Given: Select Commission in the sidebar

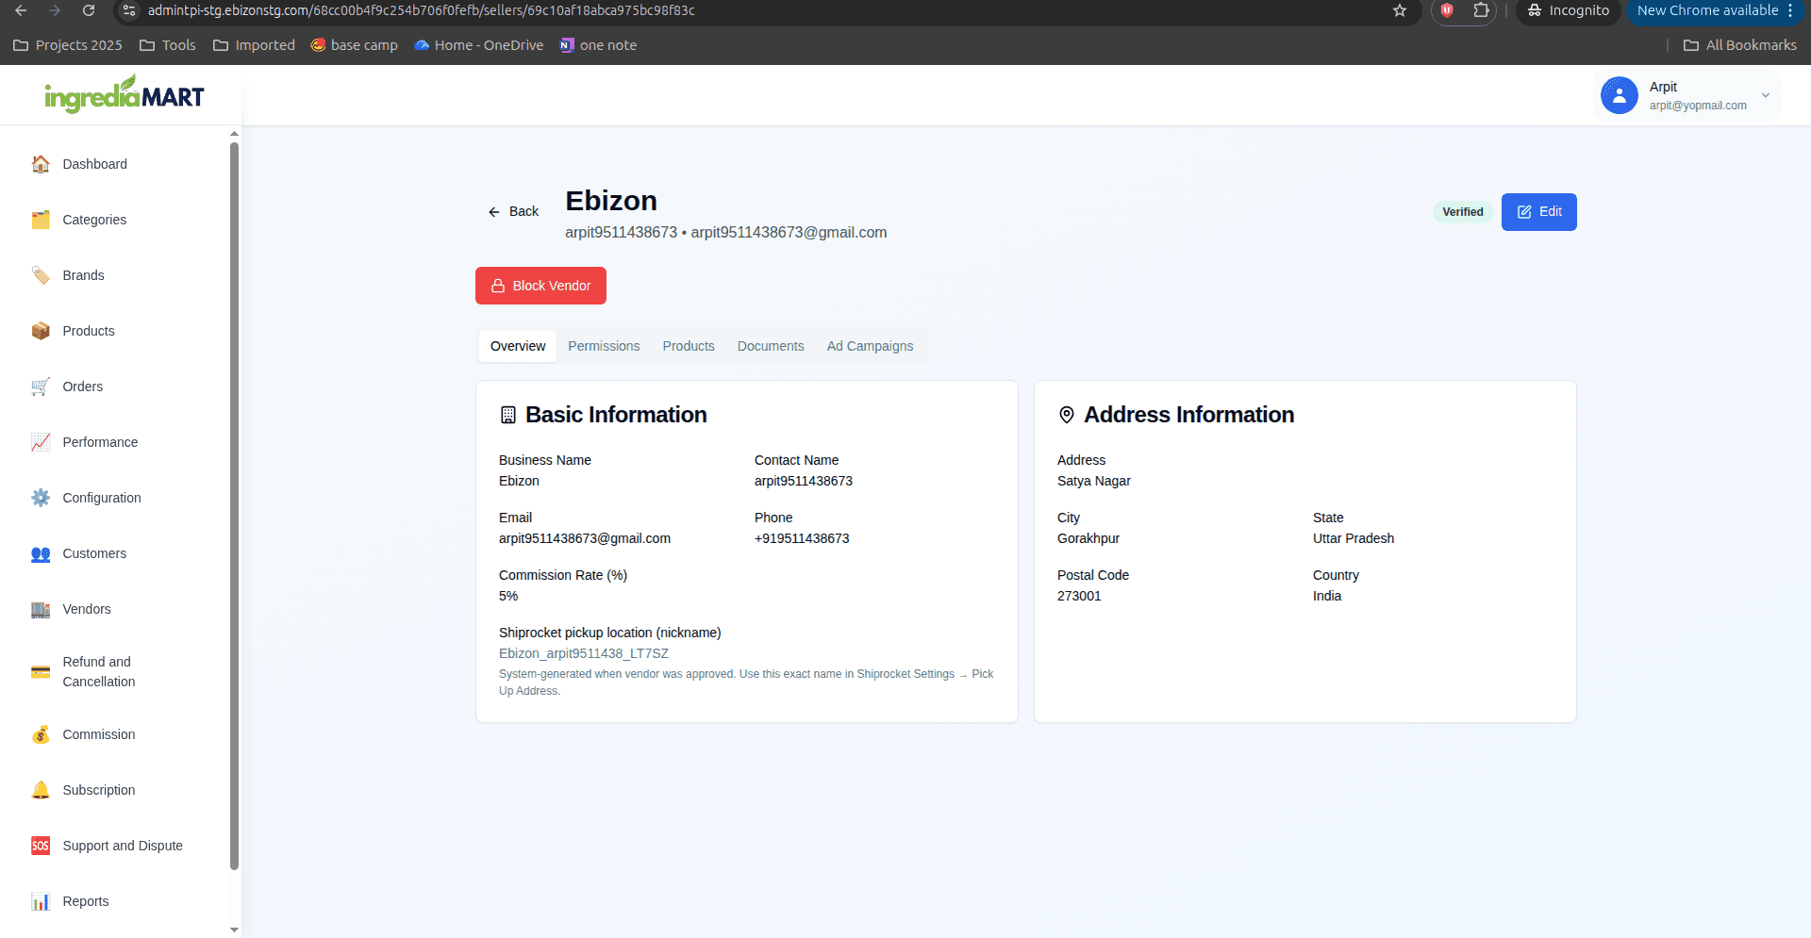Looking at the screenshot, I should coord(99,734).
